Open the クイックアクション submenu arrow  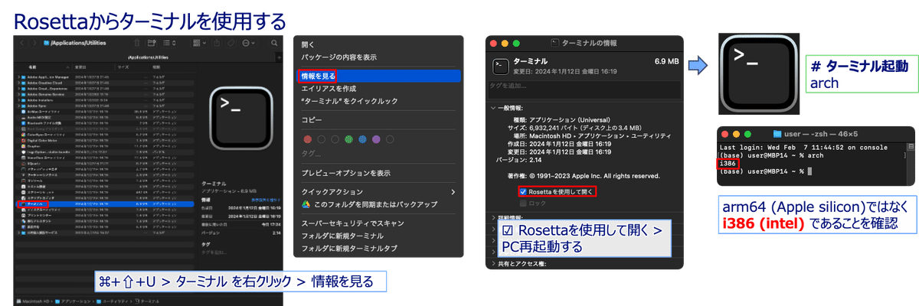click(453, 192)
